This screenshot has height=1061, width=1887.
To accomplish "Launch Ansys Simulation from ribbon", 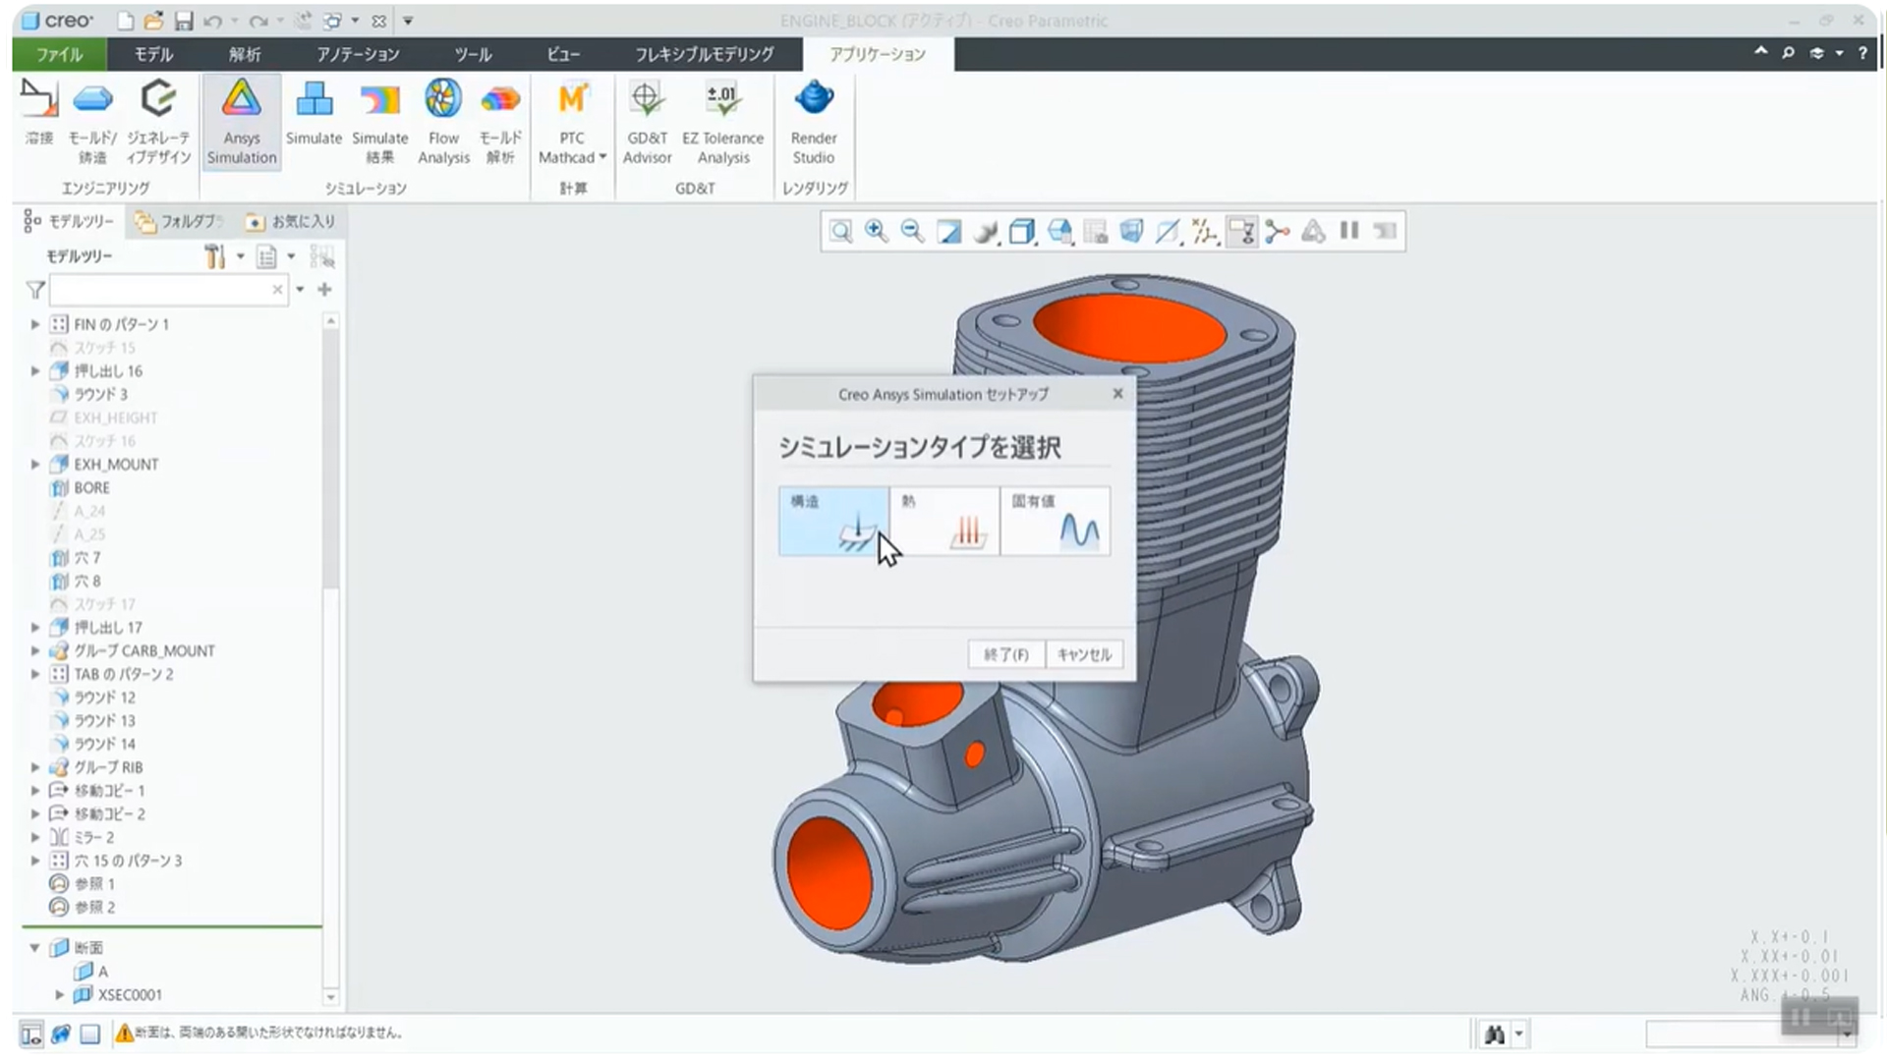I will pyautogui.click(x=241, y=121).
